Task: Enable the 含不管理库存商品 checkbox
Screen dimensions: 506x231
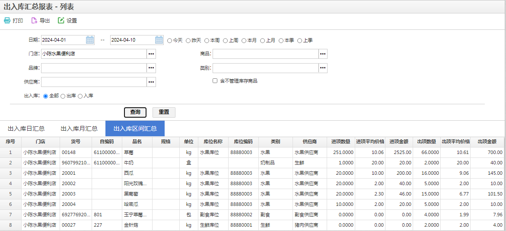Action: (215, 81)
